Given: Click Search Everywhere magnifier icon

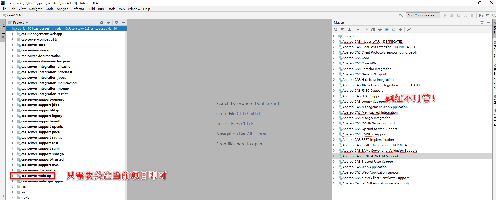Looking at the screenshot, I should click(x=494, y=15).
